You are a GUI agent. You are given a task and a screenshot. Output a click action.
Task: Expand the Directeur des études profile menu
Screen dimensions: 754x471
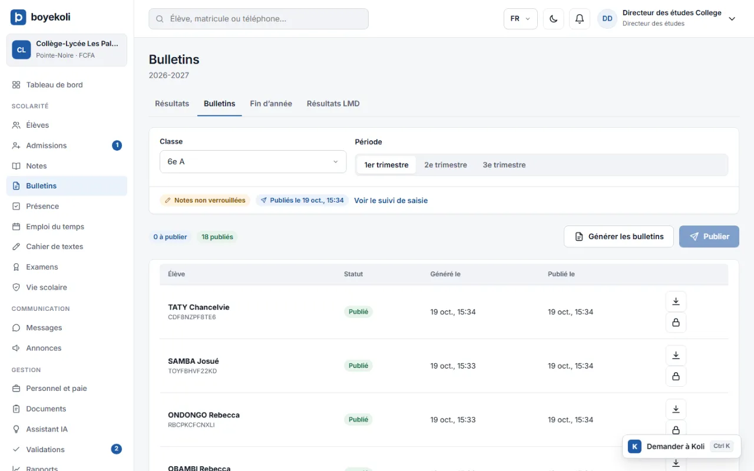coord(732,19)
